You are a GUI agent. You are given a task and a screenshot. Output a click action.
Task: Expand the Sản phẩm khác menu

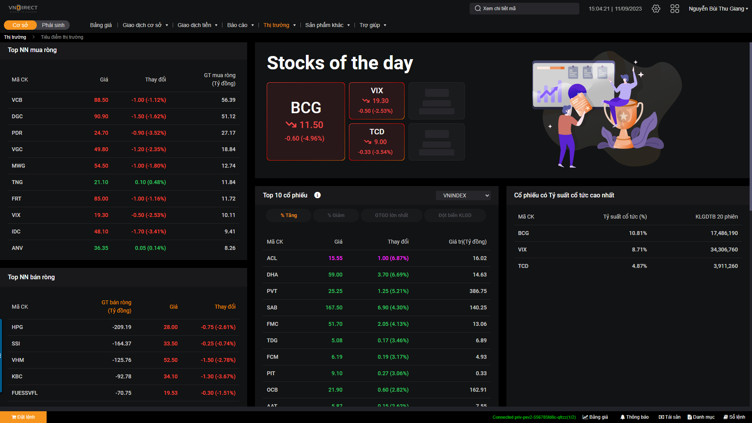point(327,25)
